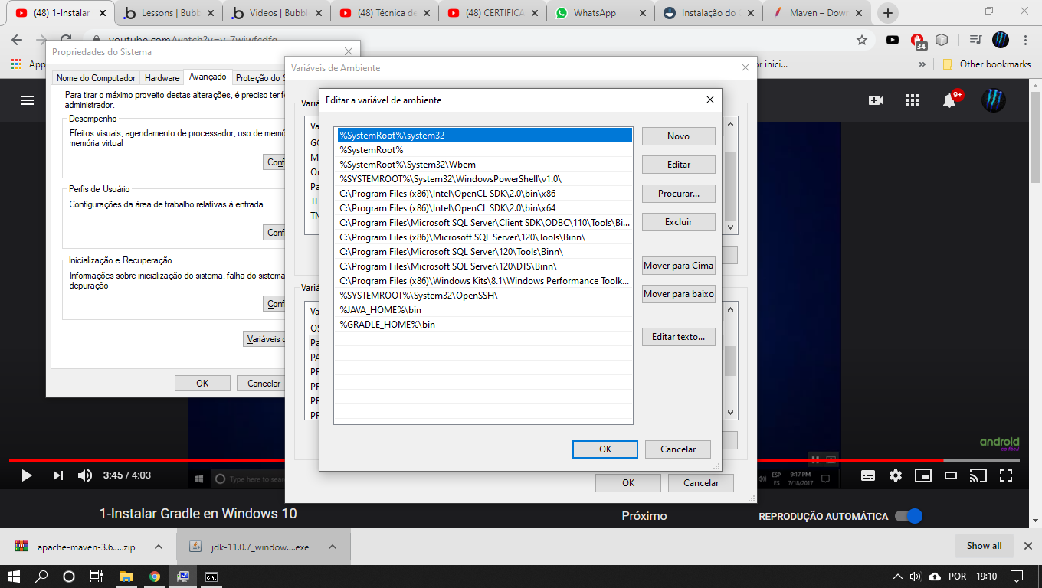Switch to the Maven download browser tab
Image resolution: width=1042 pixels, height=588 pixels.
[816, 13]
